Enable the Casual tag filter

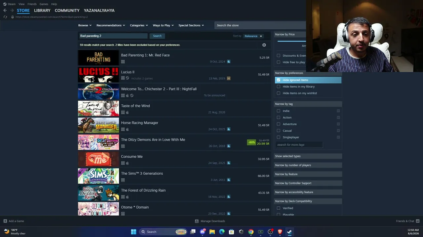point(279,131)
